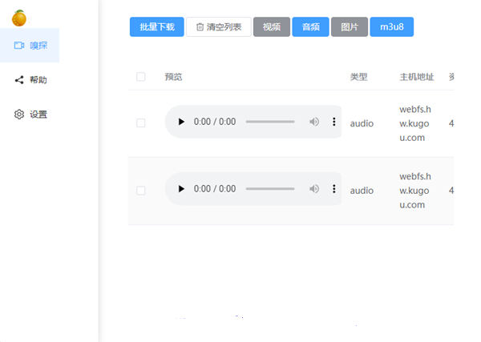Click the first audio progress slider
This screenshot has height=342, width=481.
click(x=270, y=122)
